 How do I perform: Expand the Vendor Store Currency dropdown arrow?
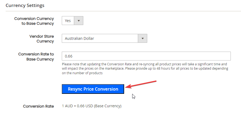click(x=142, y=38)
